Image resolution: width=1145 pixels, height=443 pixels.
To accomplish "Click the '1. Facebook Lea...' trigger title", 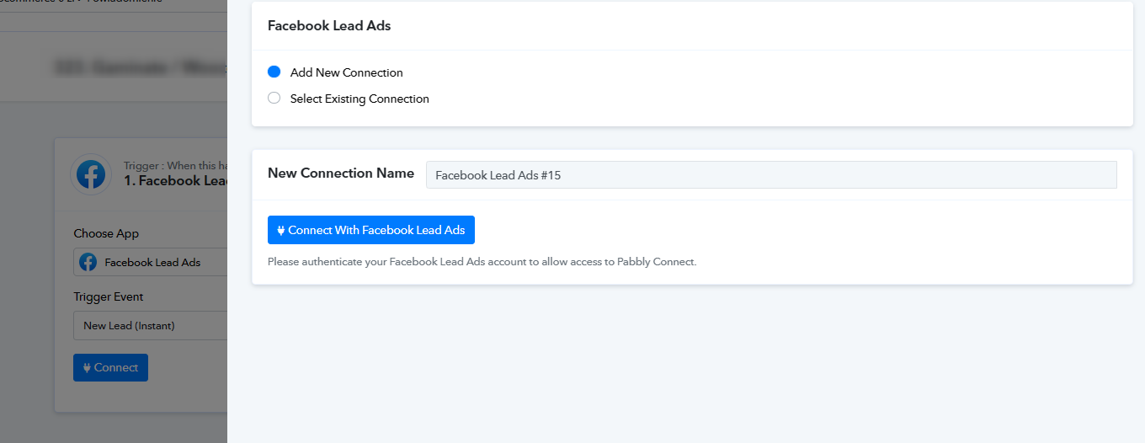I will (175, 180).
